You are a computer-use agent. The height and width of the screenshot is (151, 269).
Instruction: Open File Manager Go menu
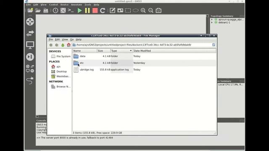pos(72,39)
